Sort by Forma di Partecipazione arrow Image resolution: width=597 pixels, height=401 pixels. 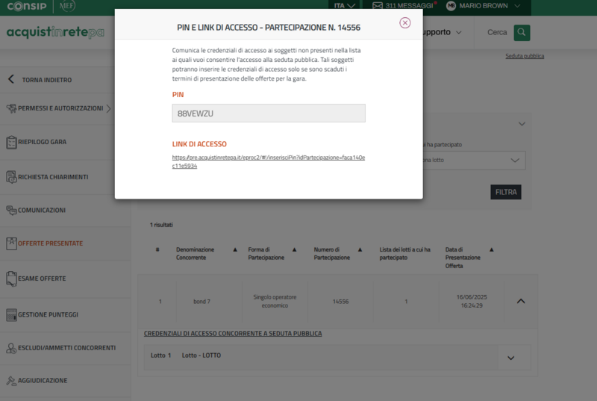coord(294,250)
